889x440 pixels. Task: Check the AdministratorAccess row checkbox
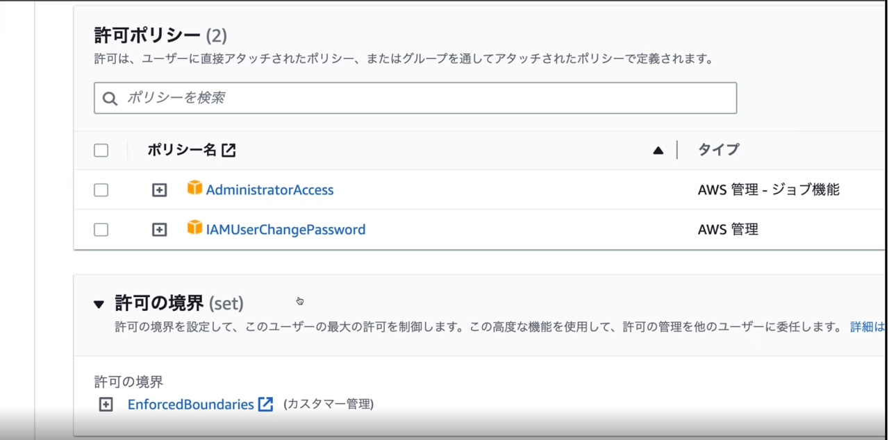click(x=101, y=190)
